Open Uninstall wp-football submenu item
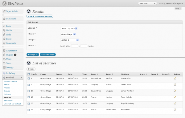185x118 pixels. 12,104
